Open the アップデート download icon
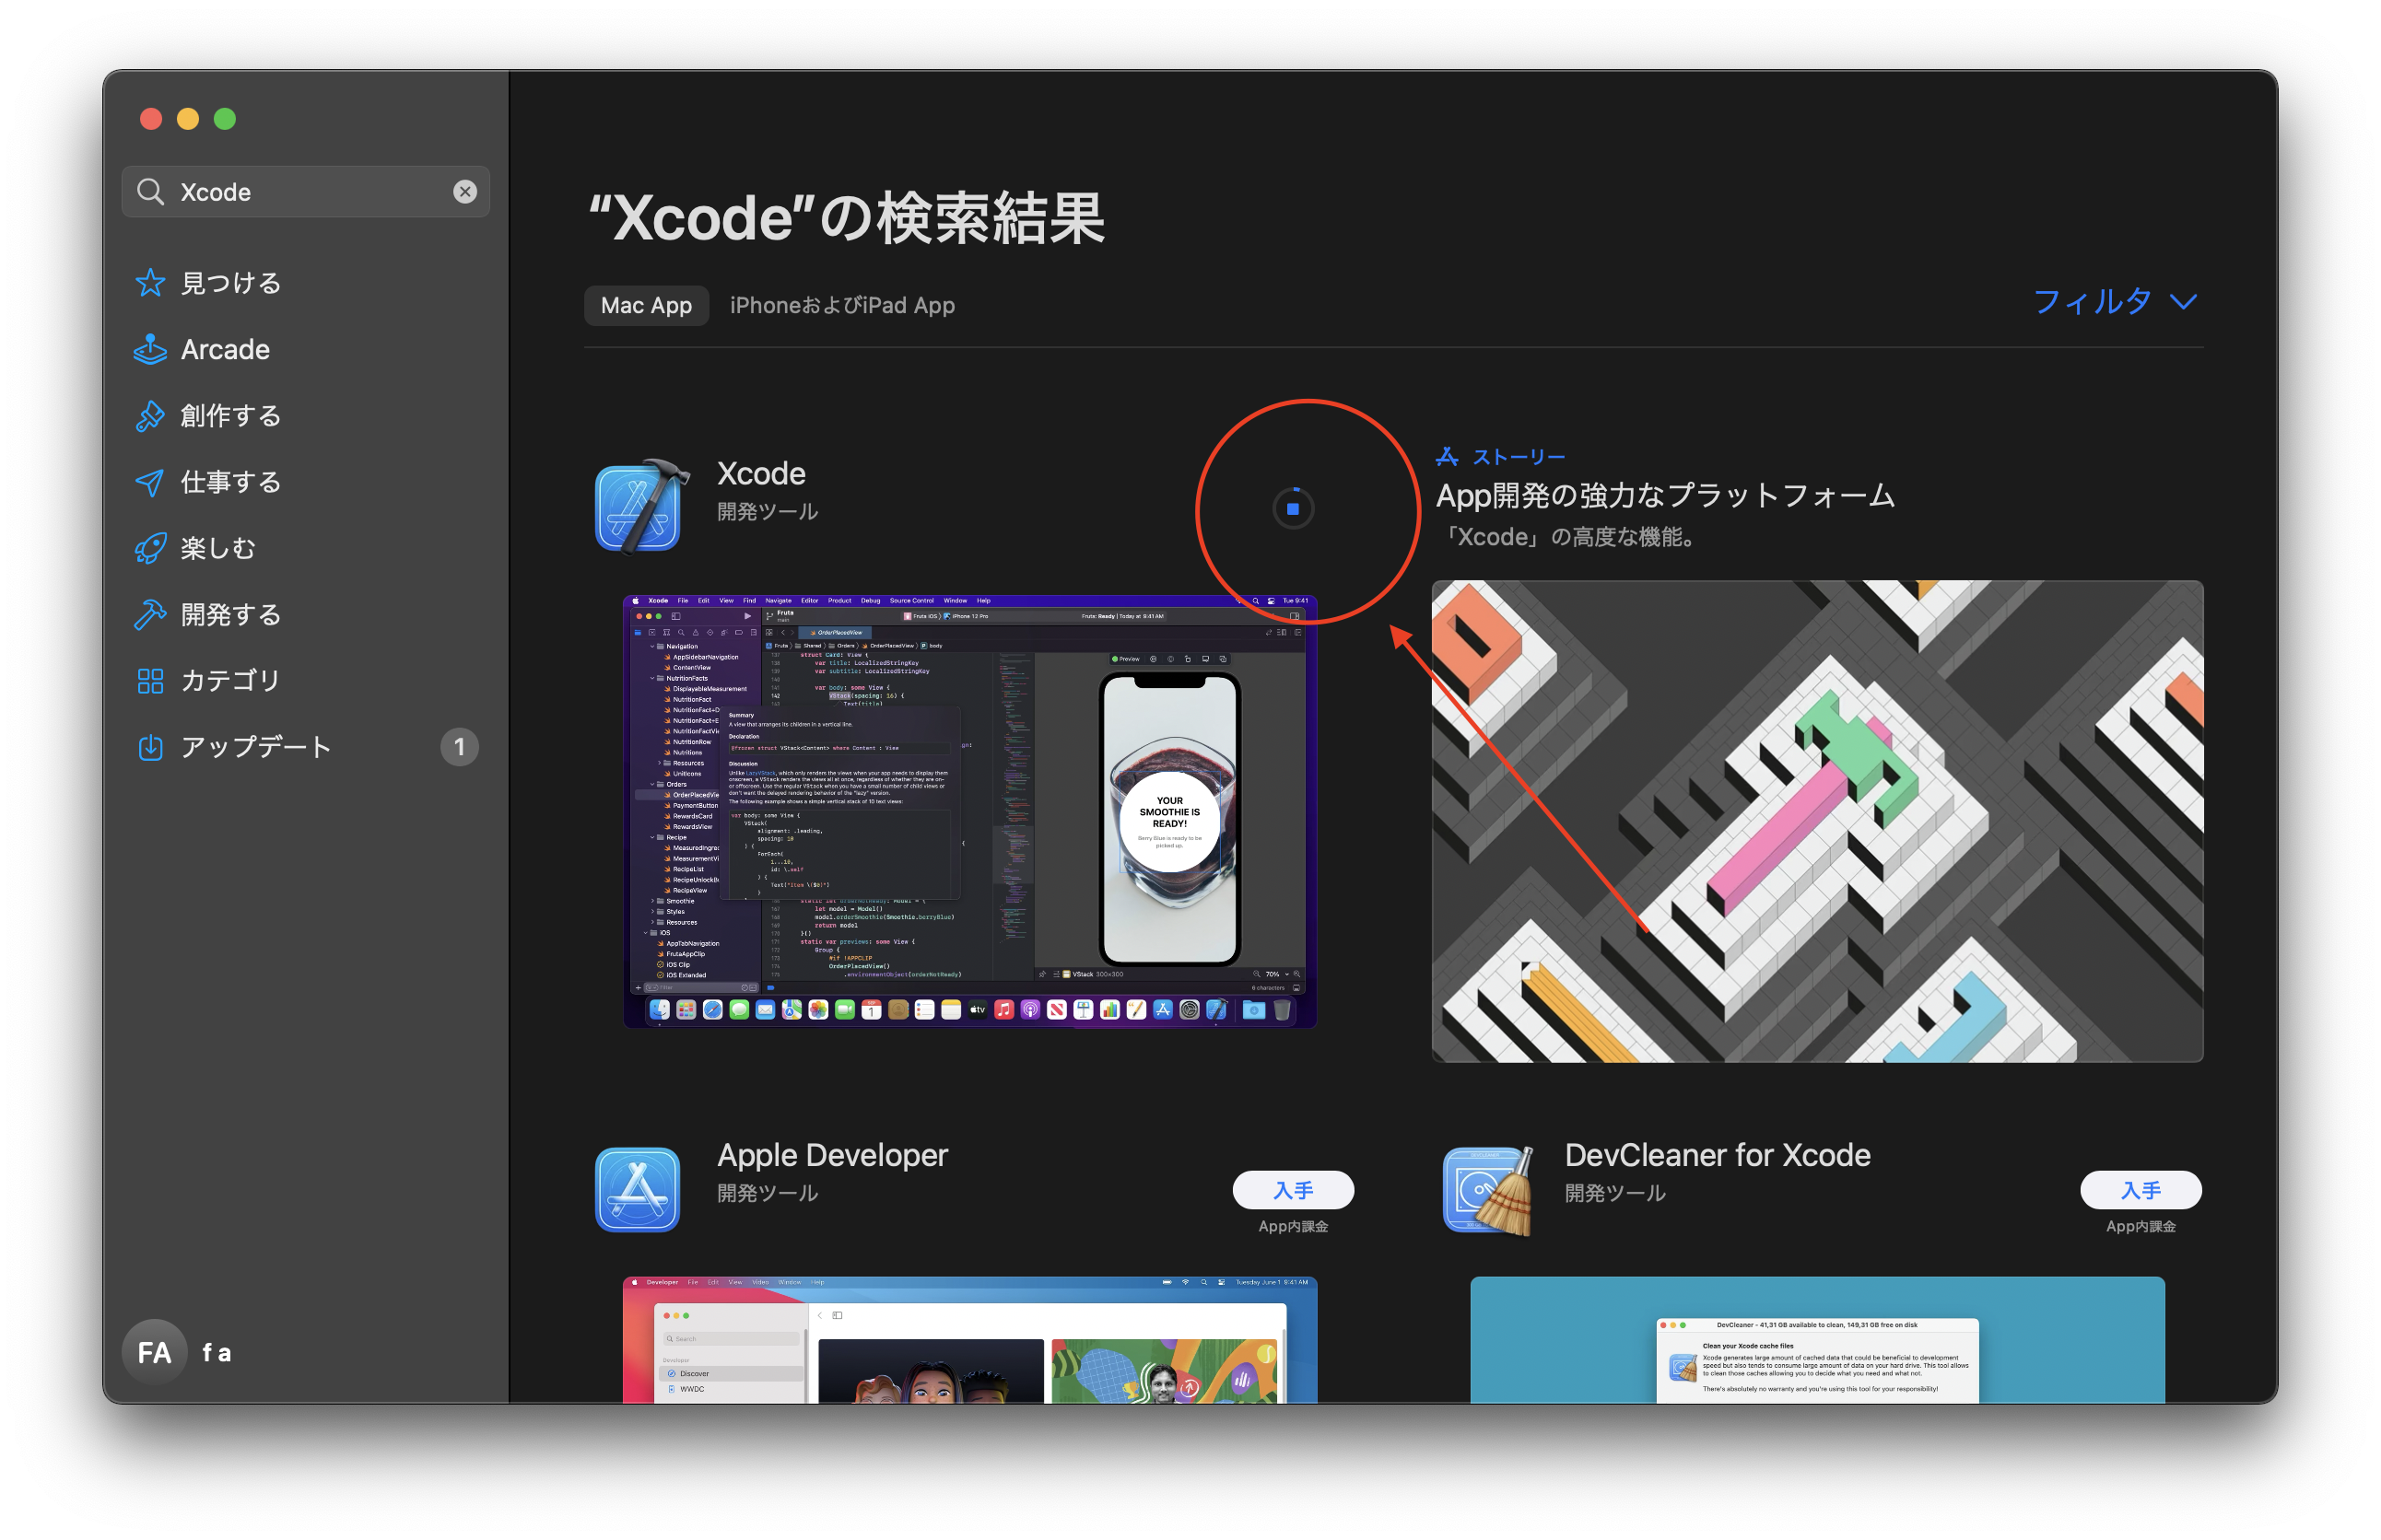Viewport: 2381px width, 1540px height. pyautogui.click(x=150, y=747)
